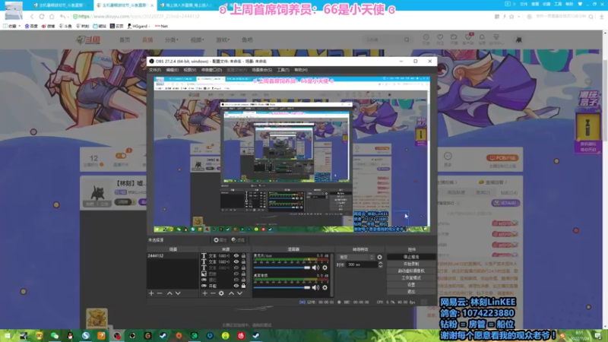Go to the browser home page icon
The image size is (608, 342).
(x=52, y=17)
